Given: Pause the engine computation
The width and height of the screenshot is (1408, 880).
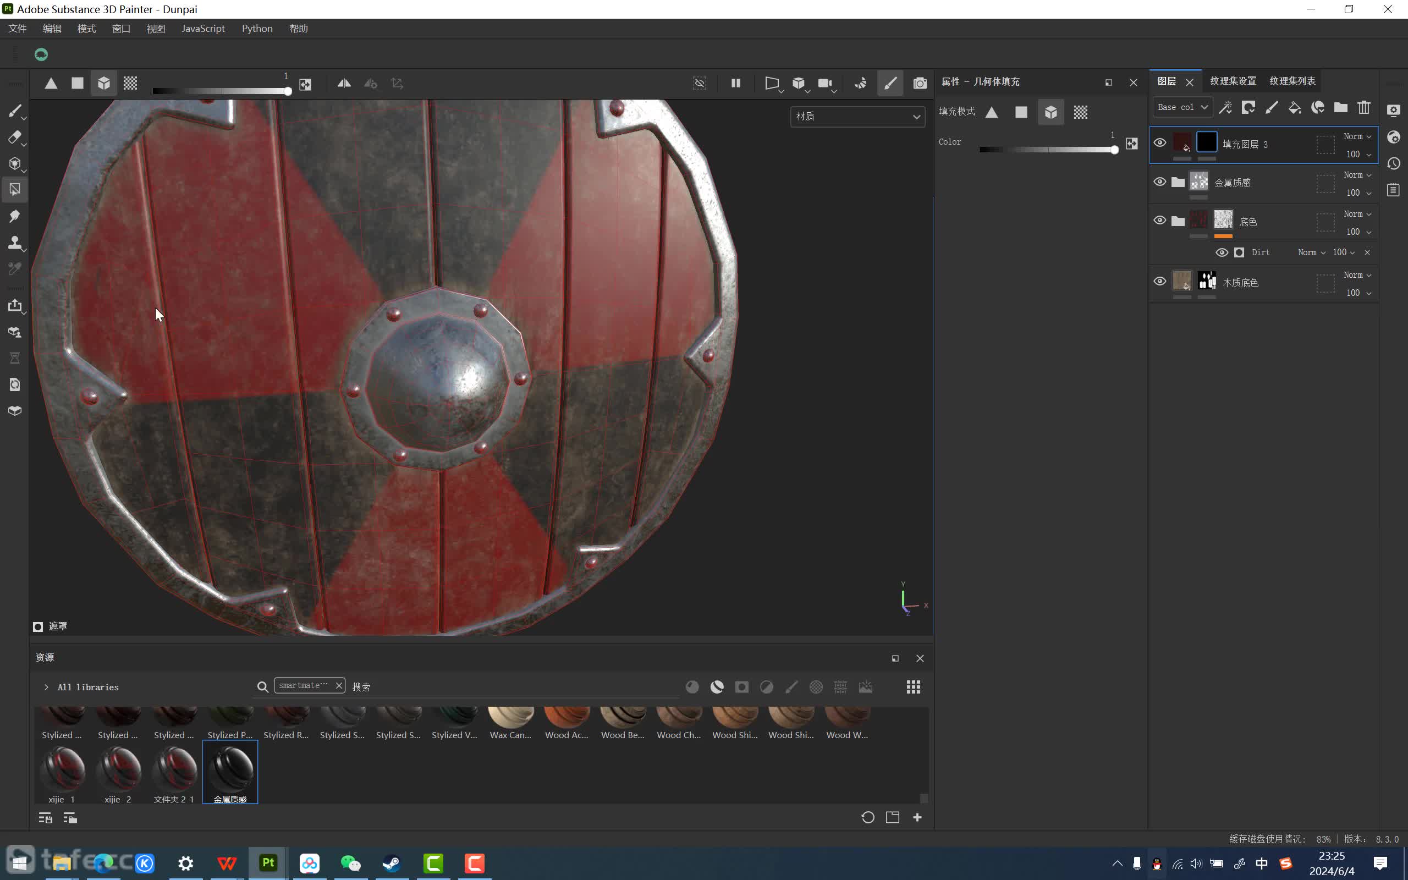Looking at the screenshot, I should click(x=735, y=83).
